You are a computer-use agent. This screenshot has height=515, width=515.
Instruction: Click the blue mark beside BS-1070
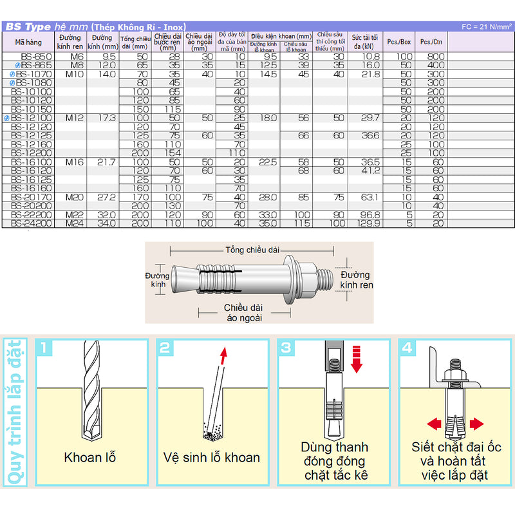10,75
